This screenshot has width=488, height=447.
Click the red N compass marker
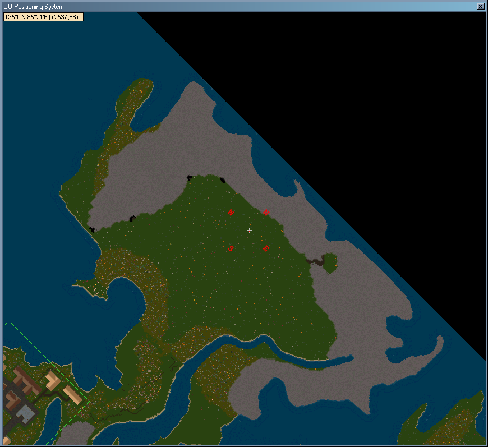coord(266,212)
